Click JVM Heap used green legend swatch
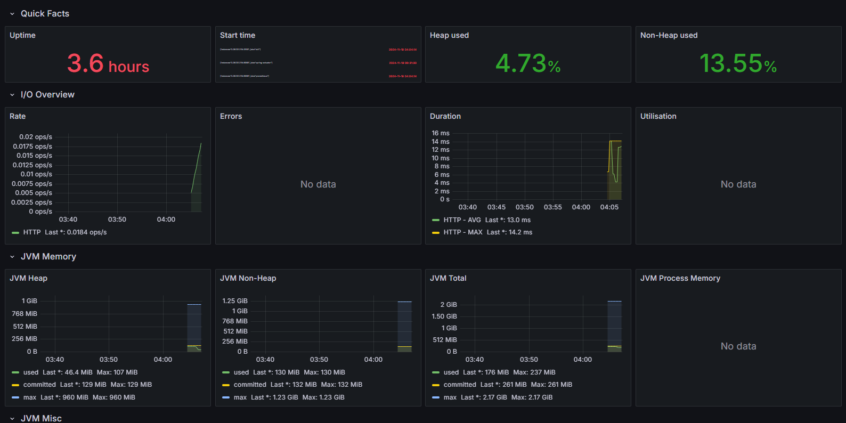 [x=15, y=372]
